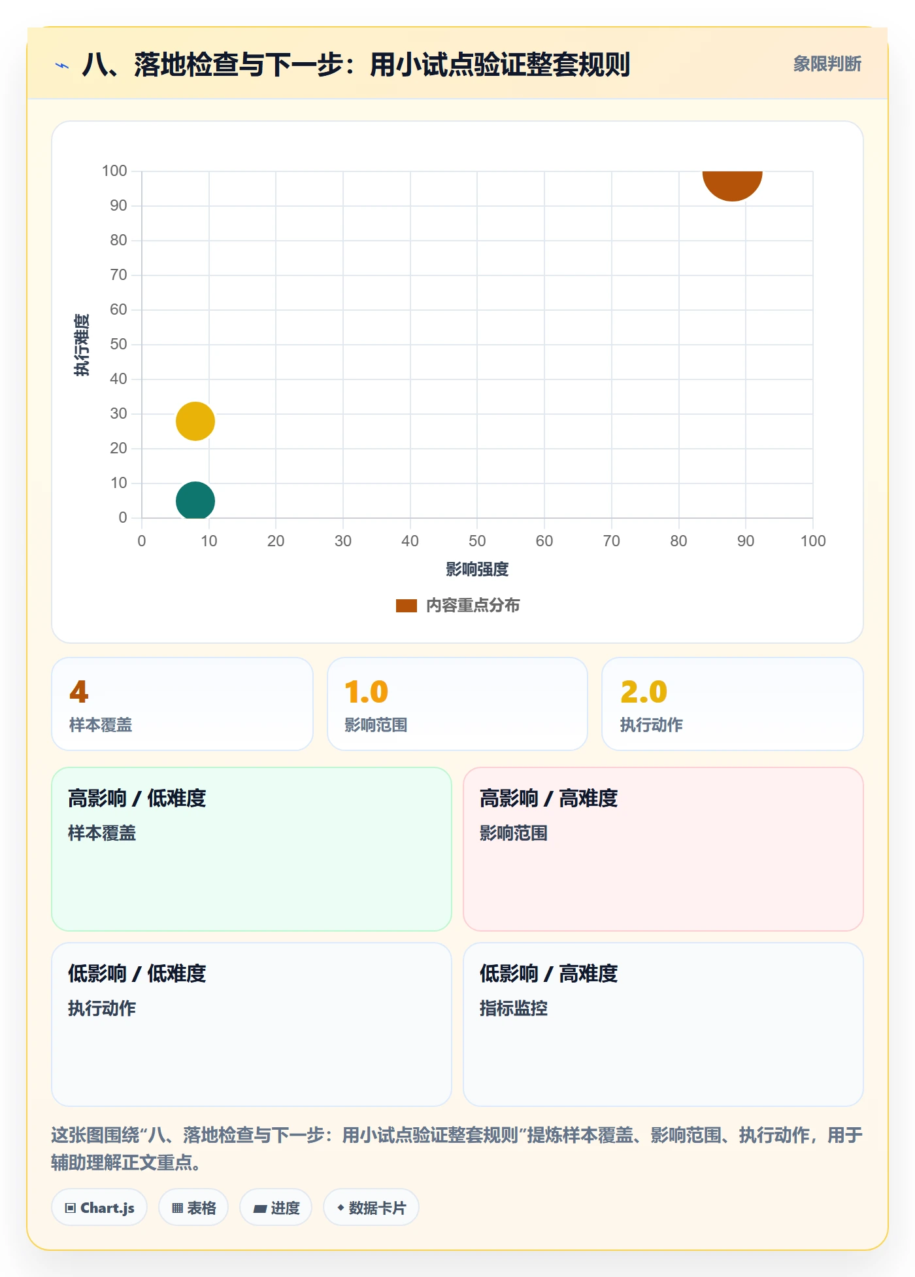Open the 样本覆盖 stat card showing 4

[x=182, y=704]
